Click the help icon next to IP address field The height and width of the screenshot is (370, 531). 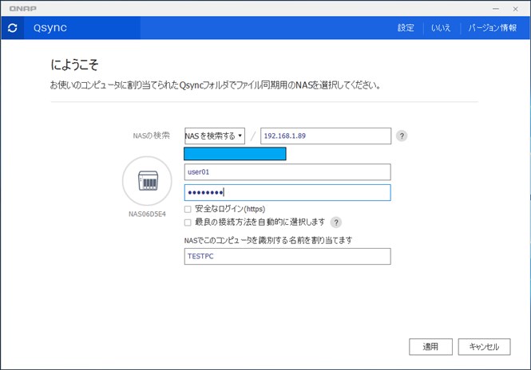pos(402,136)
